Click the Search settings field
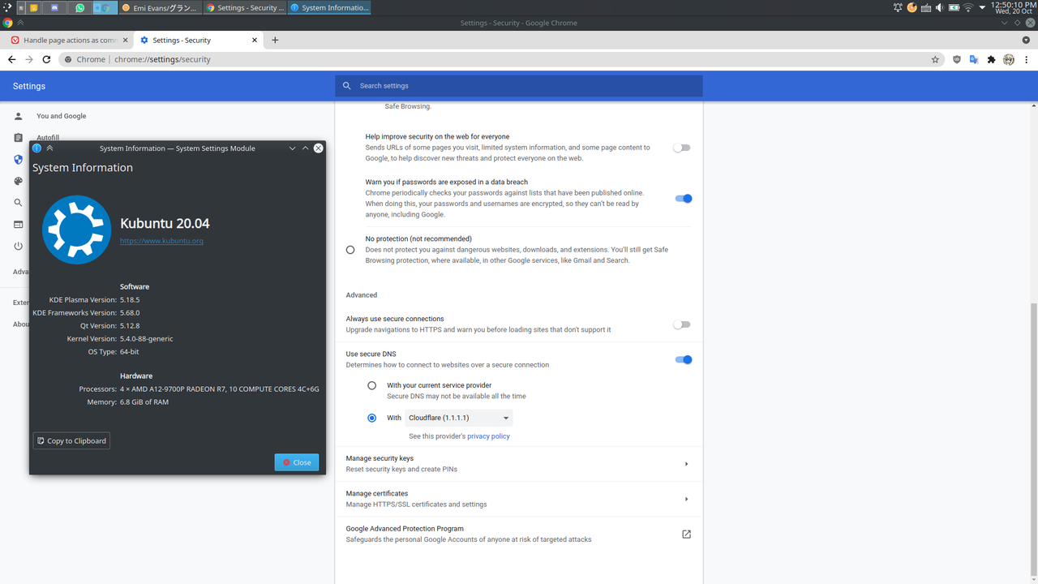Screen dimensions: 1038x584 click(519, 86)
